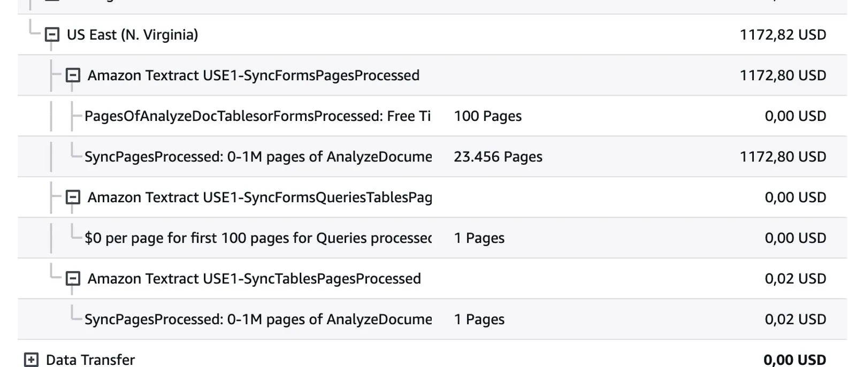Click 1 Pages in the 0,02 USD row
Image resolution: width=856 pixels, height=367 pixels.
(x=479, y=319)
